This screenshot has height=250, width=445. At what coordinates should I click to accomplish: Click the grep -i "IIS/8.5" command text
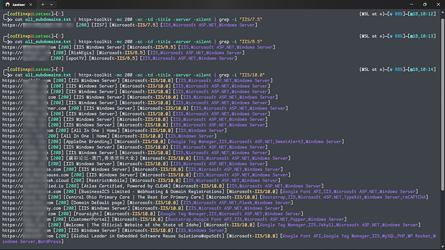241,42
